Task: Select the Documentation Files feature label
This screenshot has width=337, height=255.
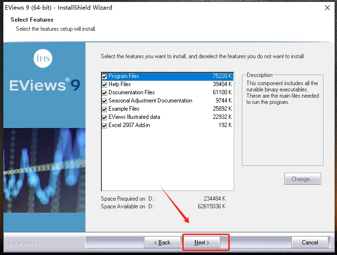Action: [132, 92]
